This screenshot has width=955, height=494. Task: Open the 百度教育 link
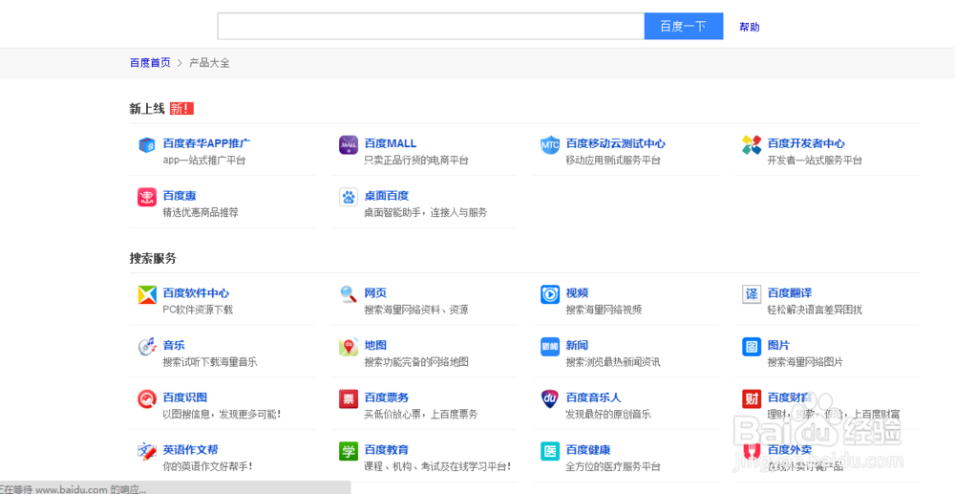386,450
